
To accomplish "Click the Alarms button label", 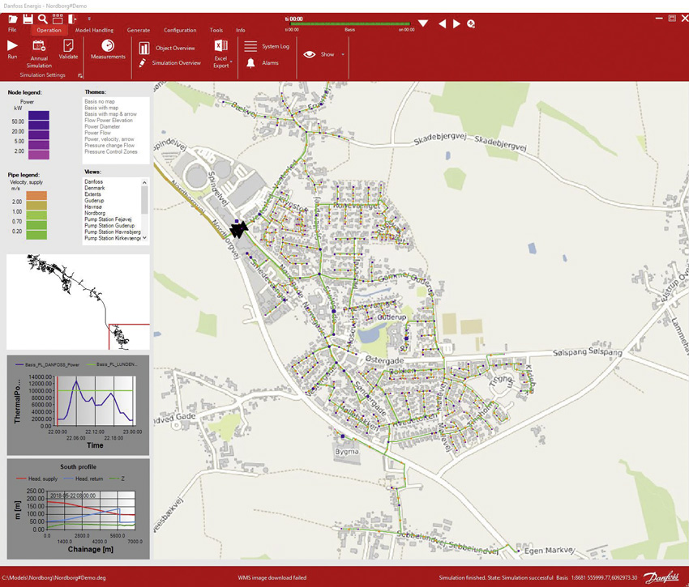I will tap(270, 63).
